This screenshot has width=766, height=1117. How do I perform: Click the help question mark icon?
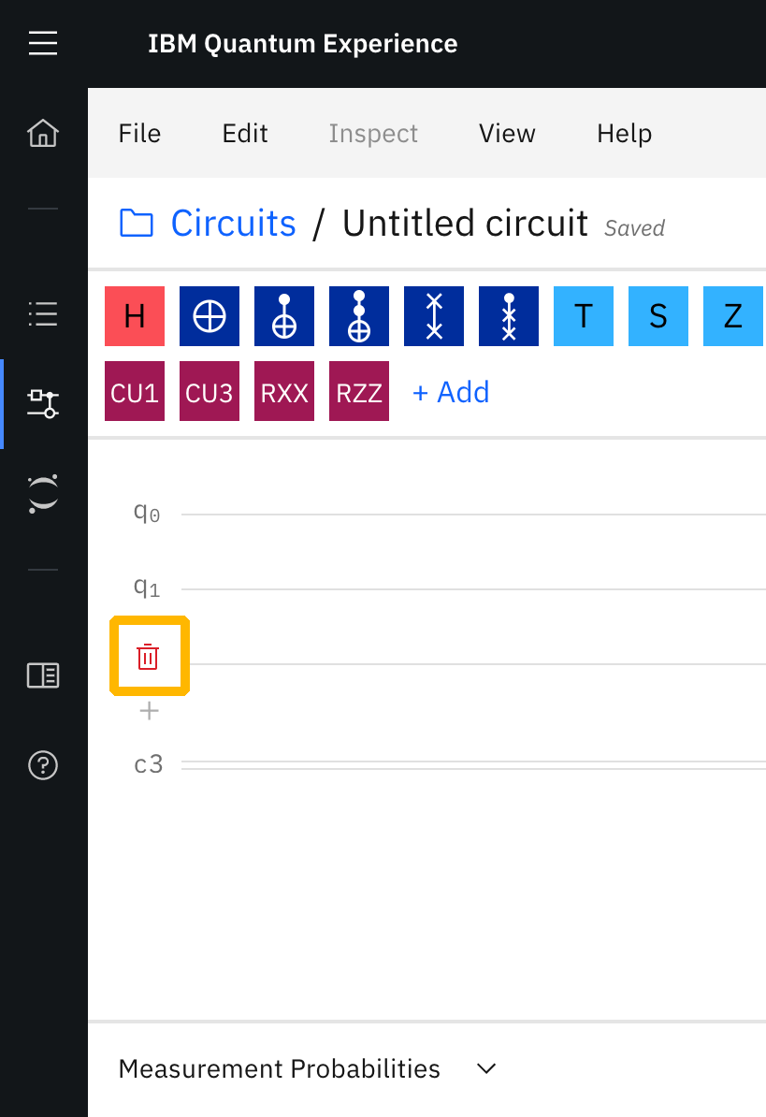(43, 765)
